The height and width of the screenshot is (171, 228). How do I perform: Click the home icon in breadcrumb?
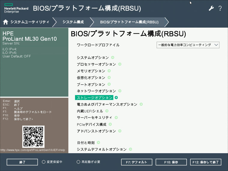5,22
